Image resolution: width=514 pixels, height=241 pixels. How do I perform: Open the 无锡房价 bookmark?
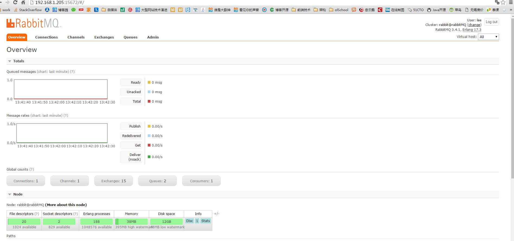[474, 10]
